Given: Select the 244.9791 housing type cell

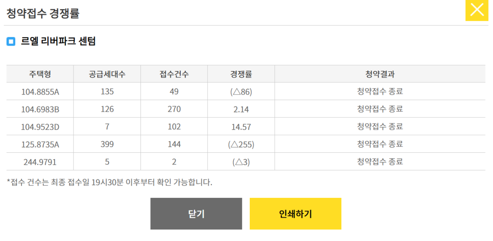Looking at the screenshot, I should click(40, 162).
